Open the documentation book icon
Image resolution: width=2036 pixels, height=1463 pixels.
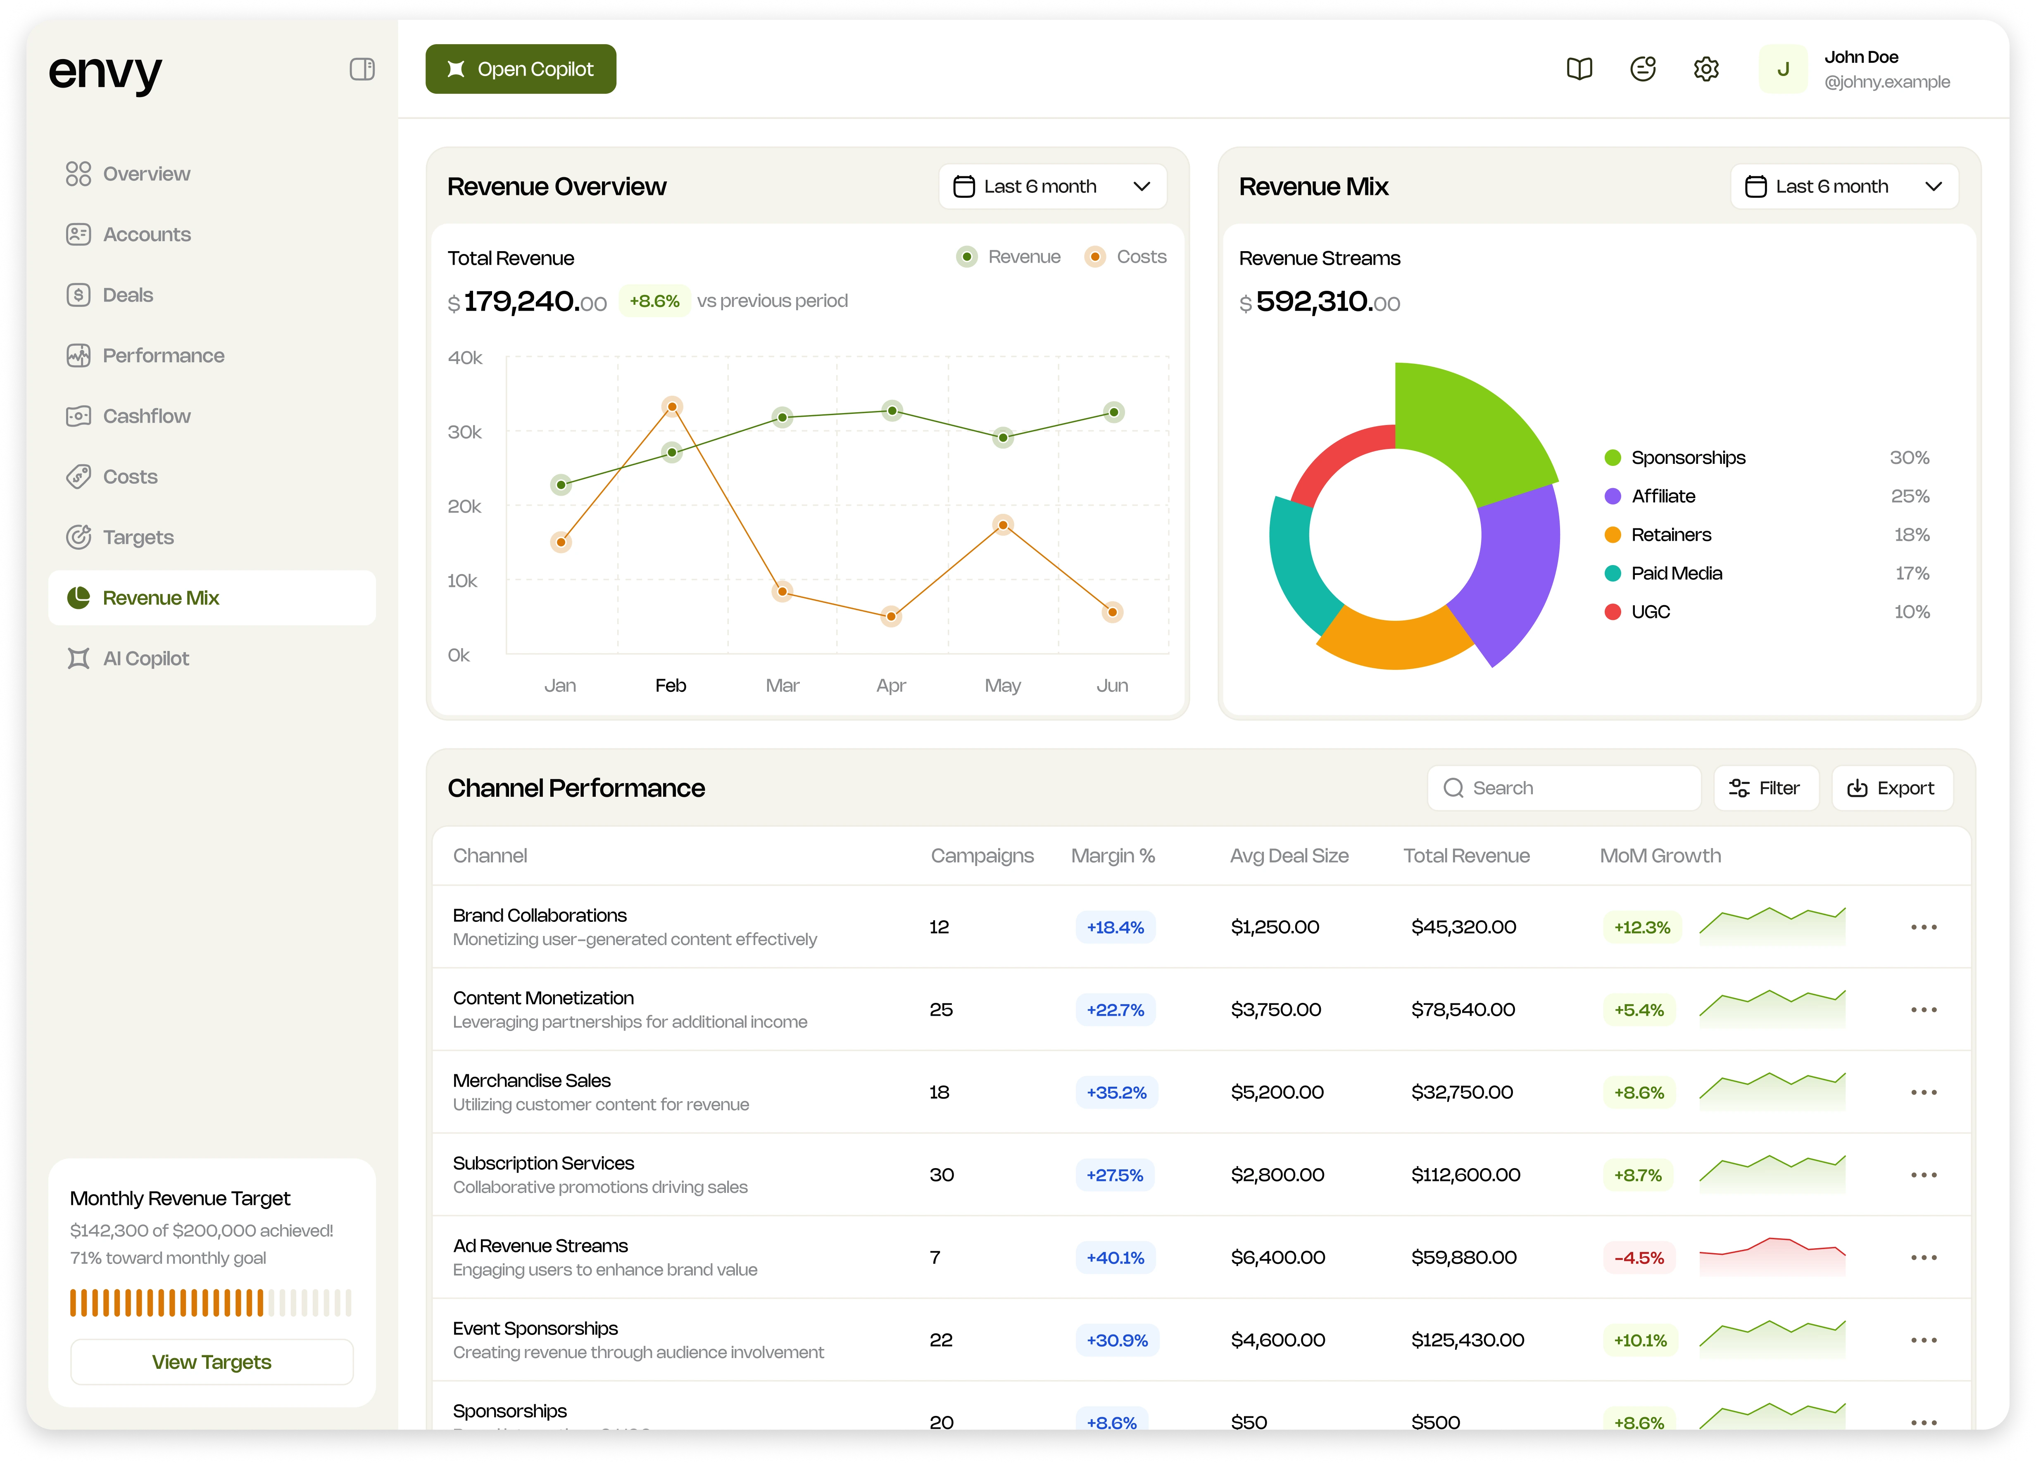(x=1579, y=69)
